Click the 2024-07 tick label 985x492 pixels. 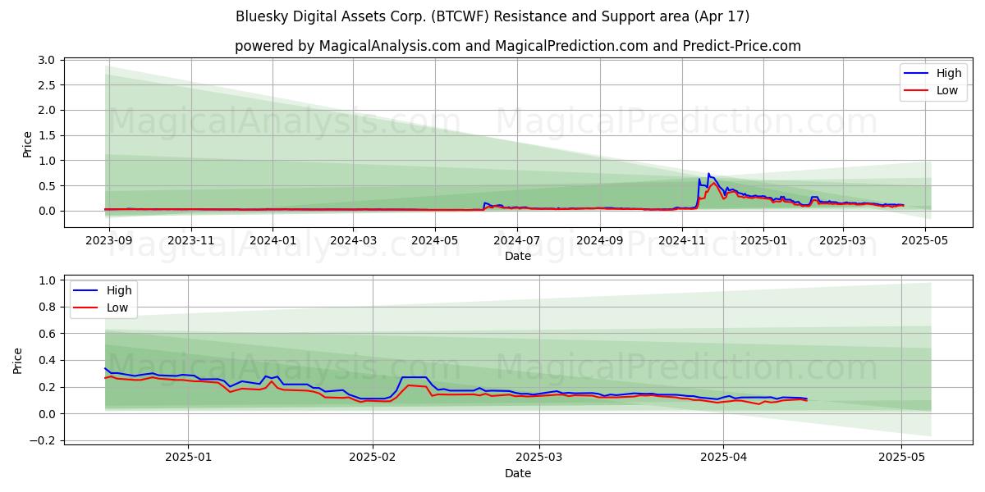click(517, 240)
